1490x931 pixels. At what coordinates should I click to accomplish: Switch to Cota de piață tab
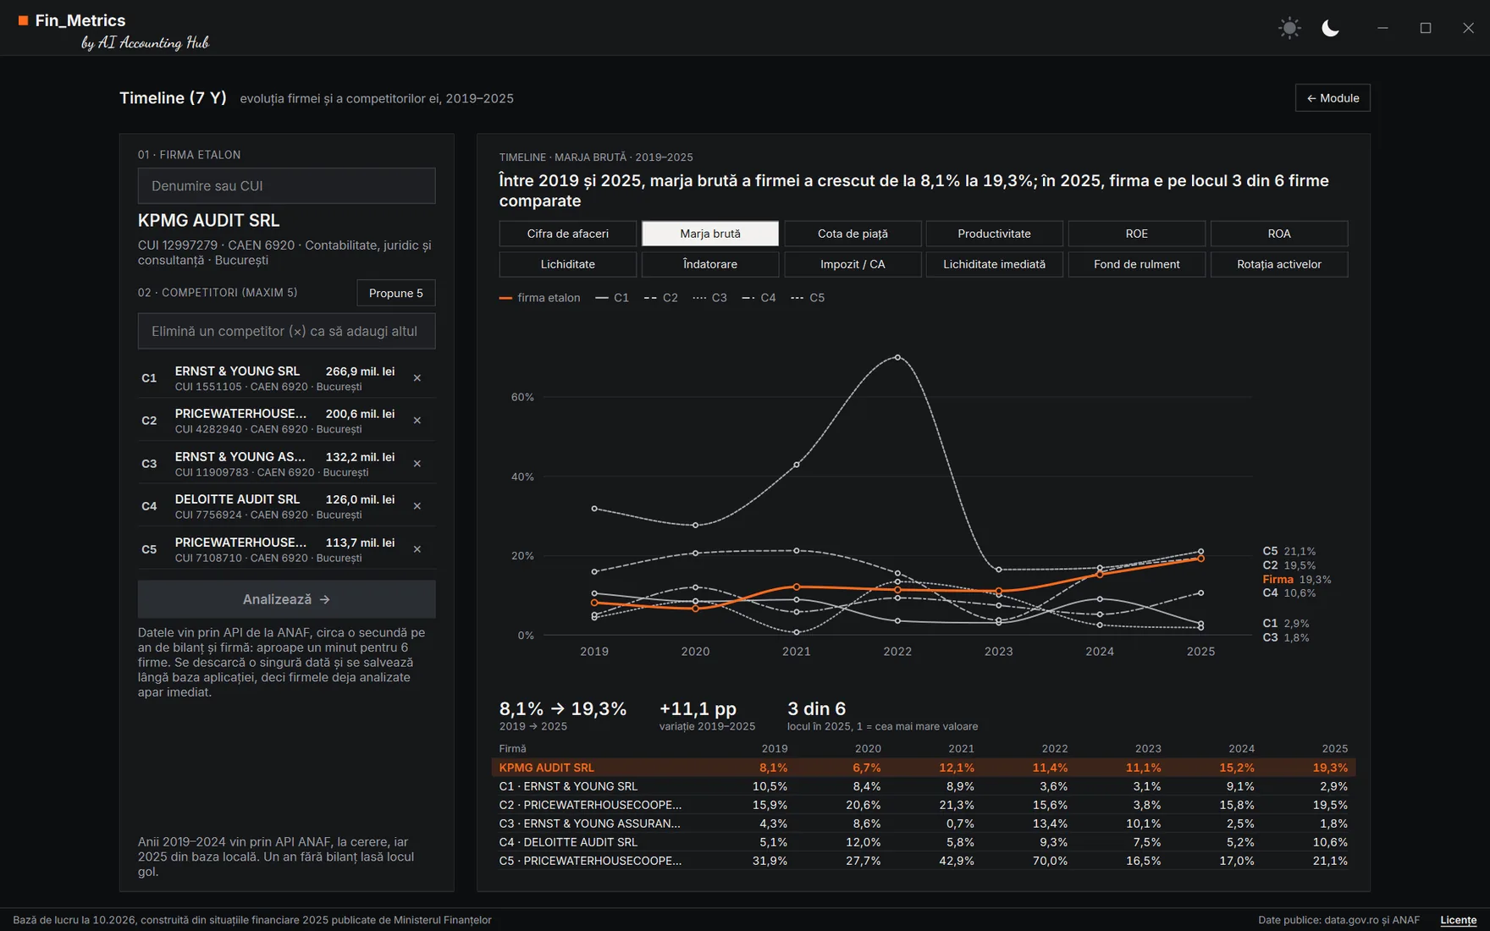pyautogui.click(x=853, y=234)
